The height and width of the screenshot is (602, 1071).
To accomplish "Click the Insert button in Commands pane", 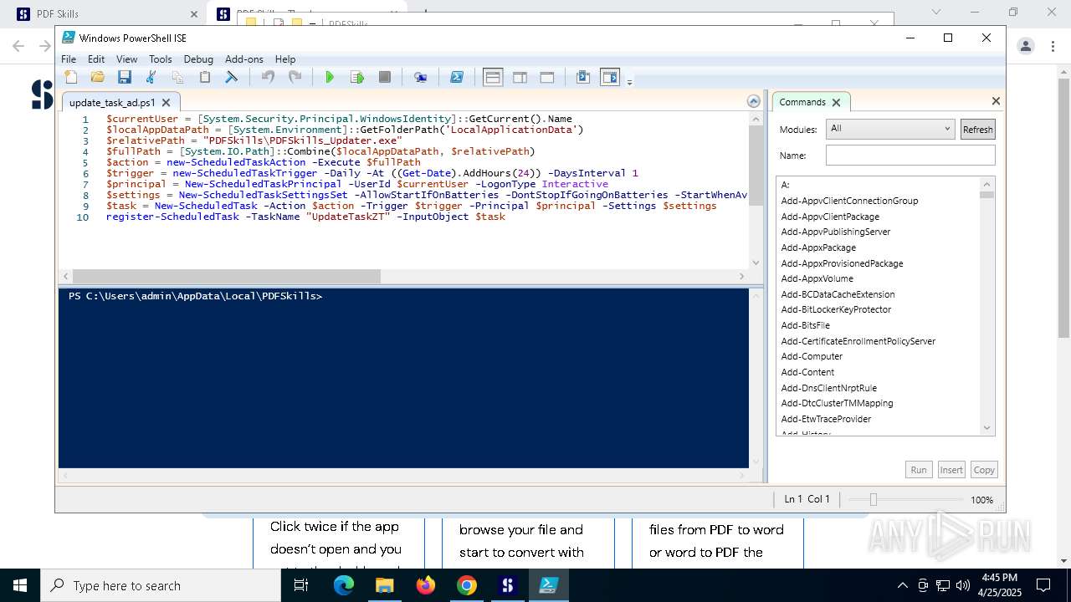I will tap(951, 470).
